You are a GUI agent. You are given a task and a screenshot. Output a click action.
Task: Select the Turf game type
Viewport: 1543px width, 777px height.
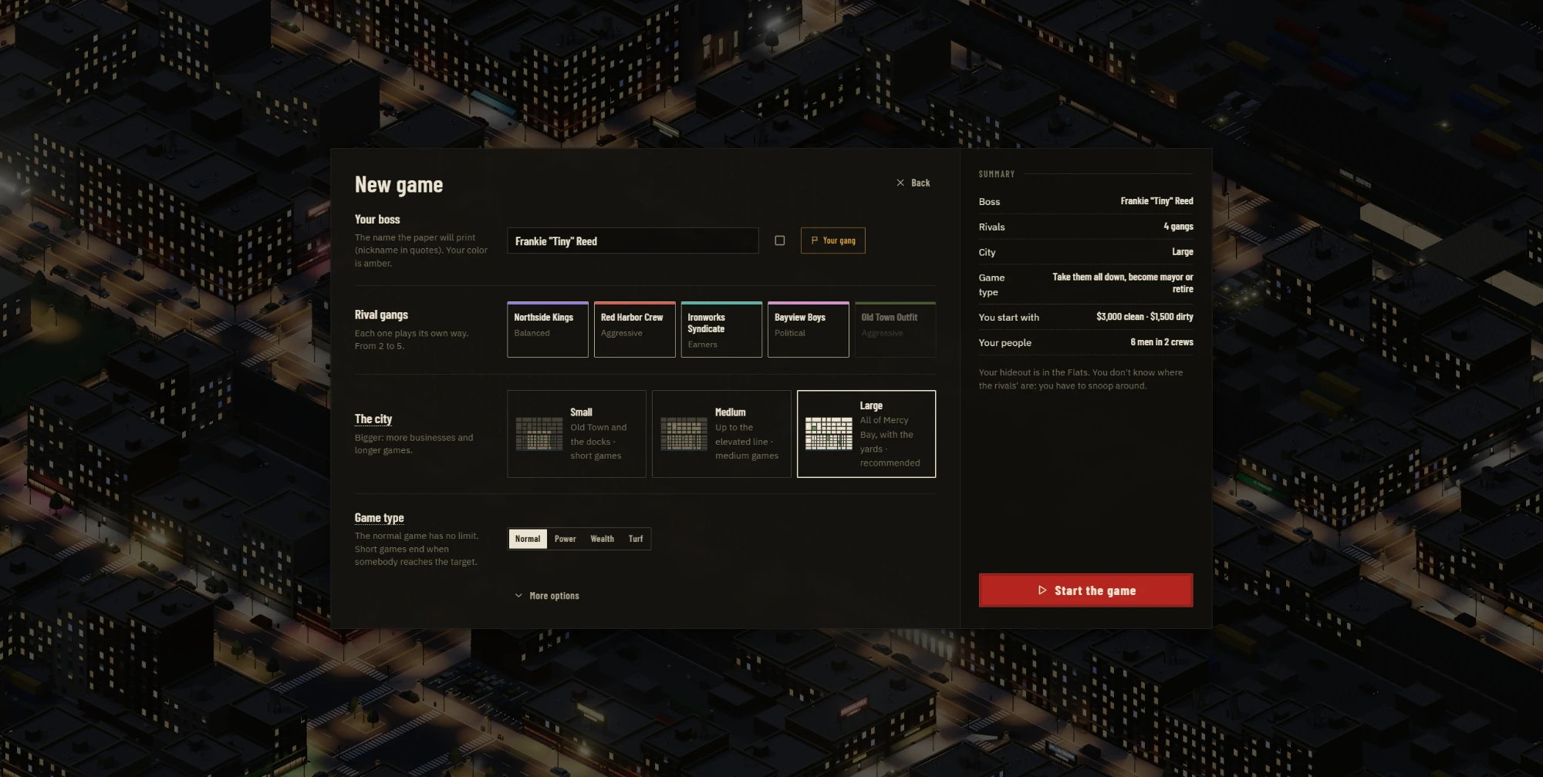pos(636,539)
